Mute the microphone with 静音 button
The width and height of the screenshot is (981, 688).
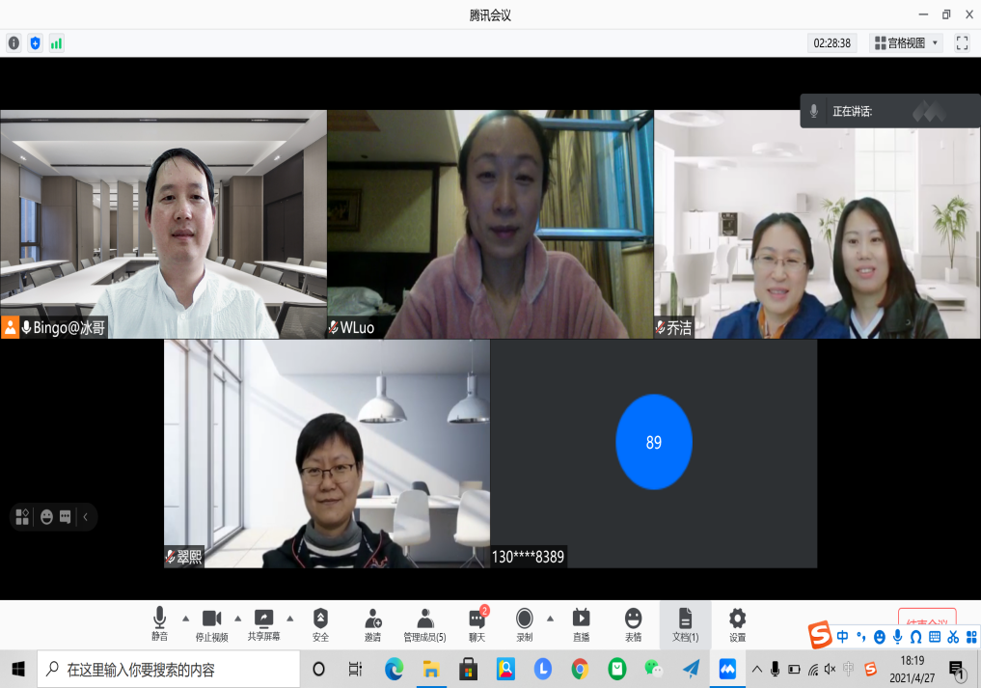pos(159,623)
